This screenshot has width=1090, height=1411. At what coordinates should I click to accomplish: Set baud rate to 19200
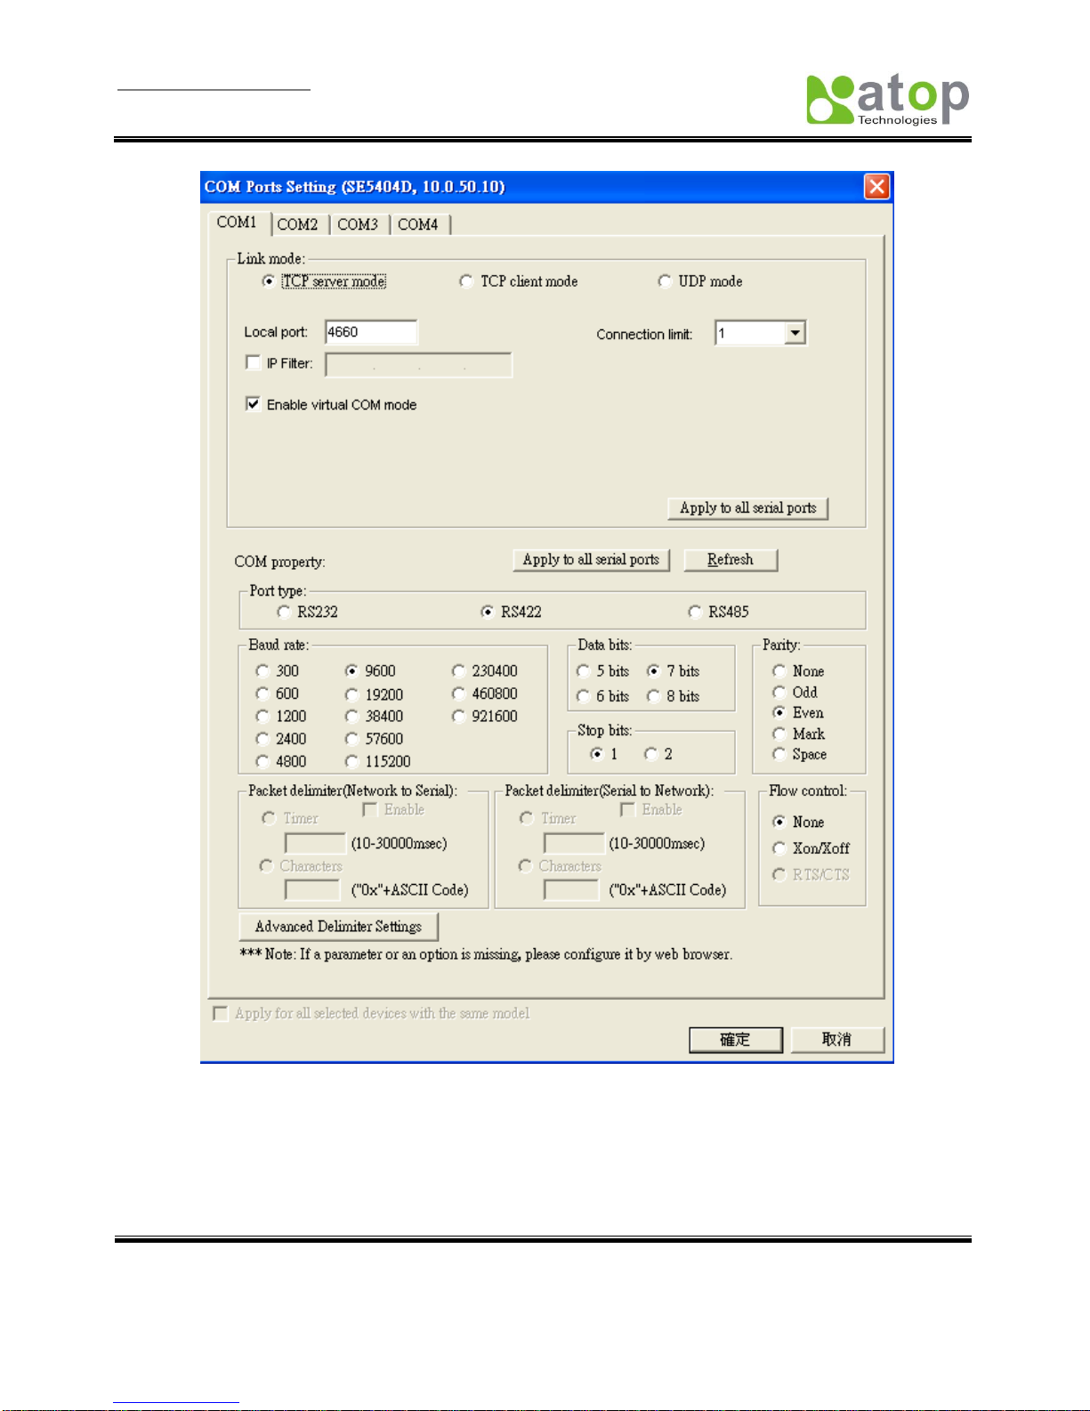click(351, 694)
